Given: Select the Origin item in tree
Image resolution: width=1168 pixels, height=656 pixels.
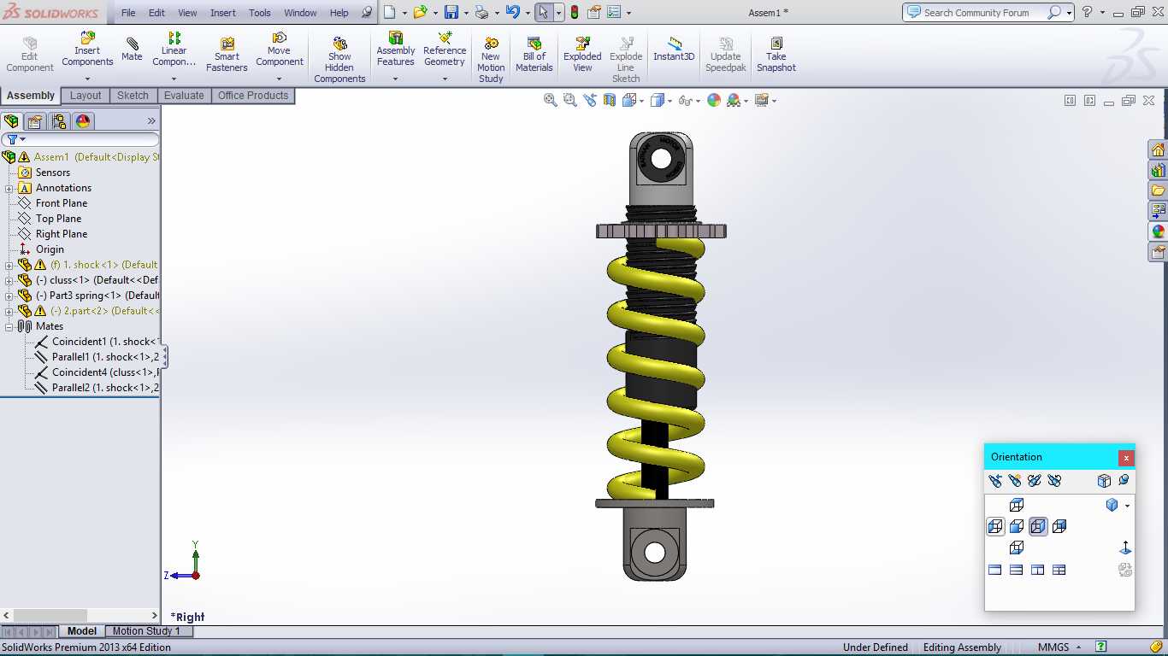Looking at the screenshot, I should (50, 249).
